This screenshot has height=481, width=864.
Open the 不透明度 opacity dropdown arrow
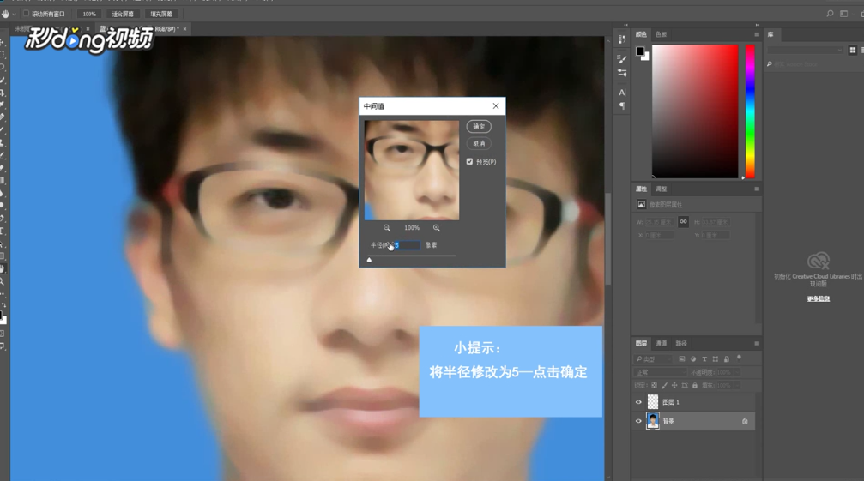click(x=737, y=373)
